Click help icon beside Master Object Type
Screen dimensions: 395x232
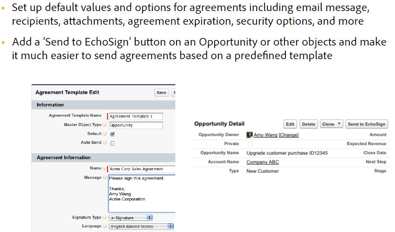coord(105,125)
